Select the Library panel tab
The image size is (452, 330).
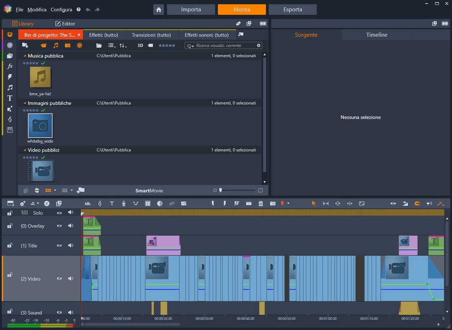click(23, 24)
